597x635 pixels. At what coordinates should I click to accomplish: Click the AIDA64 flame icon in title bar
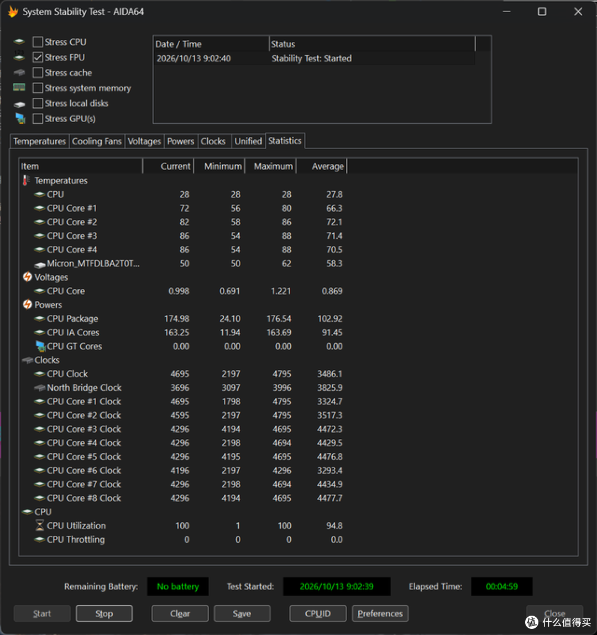(x=13, y=12)
